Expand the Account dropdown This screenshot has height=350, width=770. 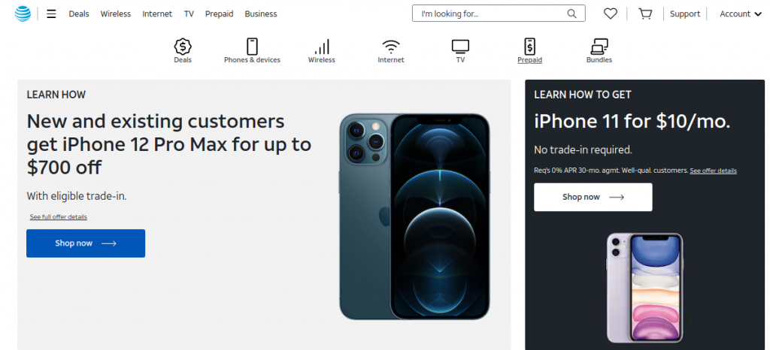point(741,14)
